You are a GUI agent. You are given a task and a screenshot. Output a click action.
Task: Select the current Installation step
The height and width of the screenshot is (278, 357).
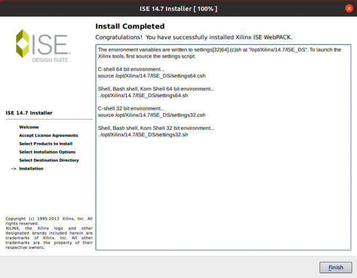click(x=31, y=168)
